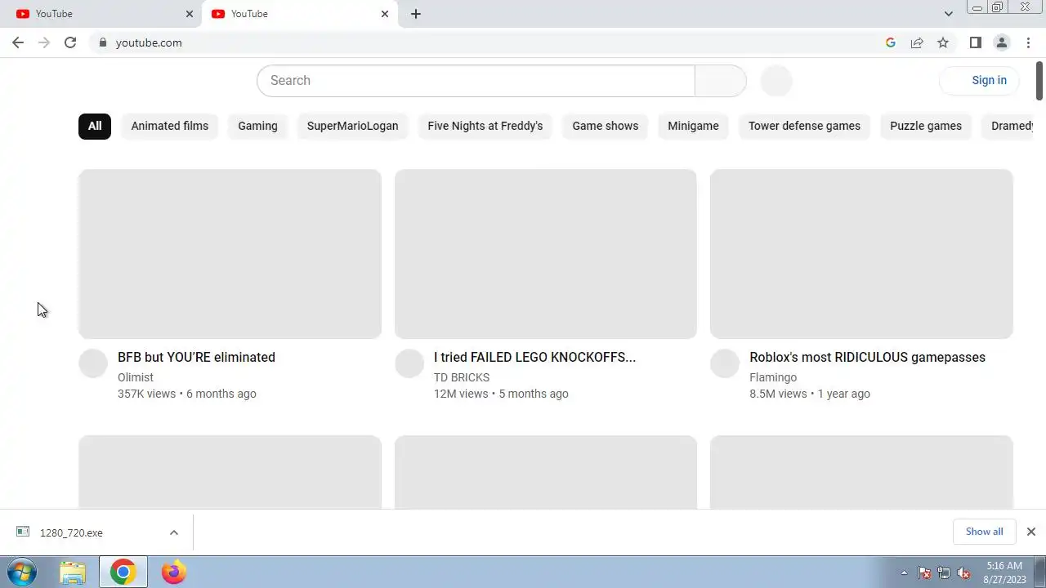Show hidden system tray icons
This screenshot has width=1046, height=588.
904,572
